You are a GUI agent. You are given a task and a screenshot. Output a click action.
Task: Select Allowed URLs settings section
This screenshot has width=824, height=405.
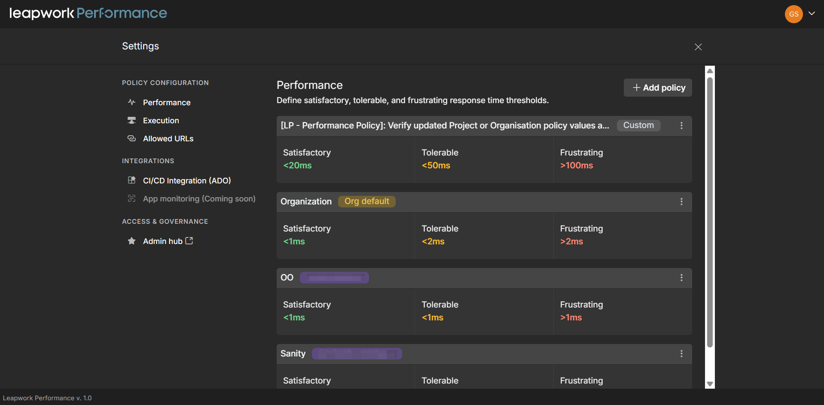coord(168,139)
